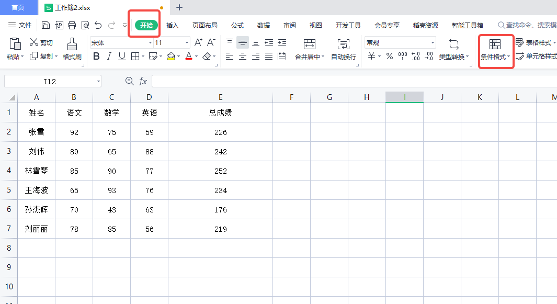Screen dimensions: 557x304
Task: Toggle Italic formatting
Action: pos(109,57)
